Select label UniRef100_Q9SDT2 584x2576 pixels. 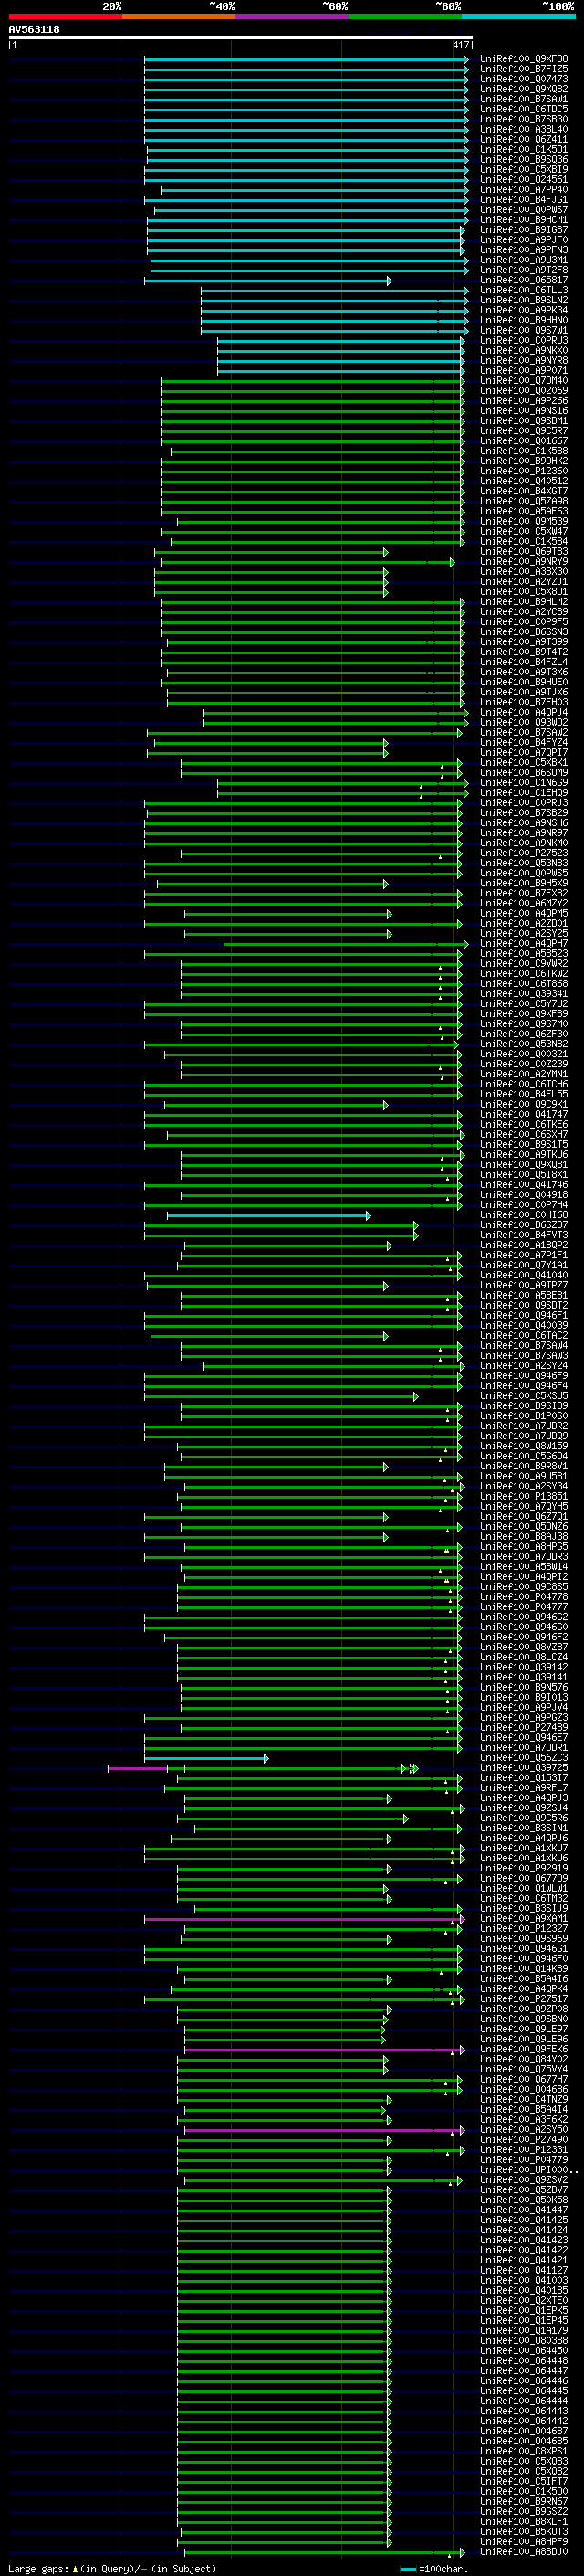coord(523,1305)
